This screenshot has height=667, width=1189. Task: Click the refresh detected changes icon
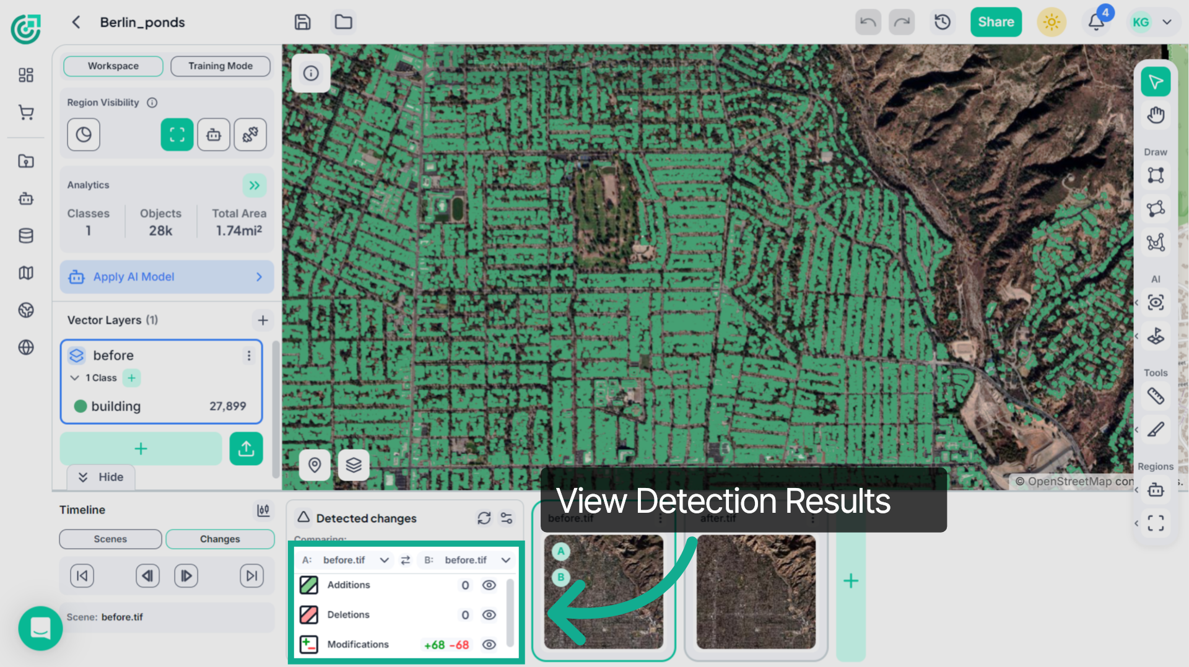[484, 518]
